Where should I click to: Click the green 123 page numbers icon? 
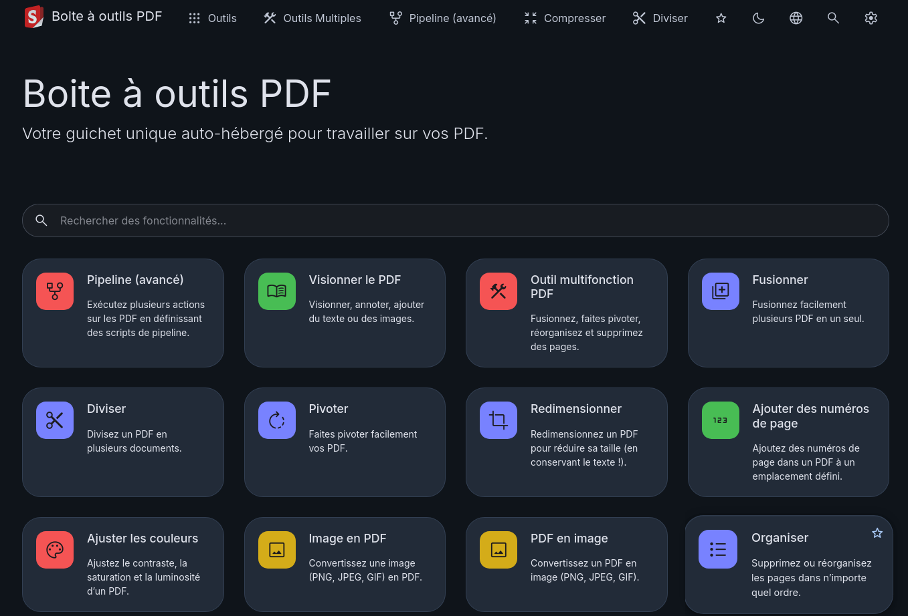(721, 420)
